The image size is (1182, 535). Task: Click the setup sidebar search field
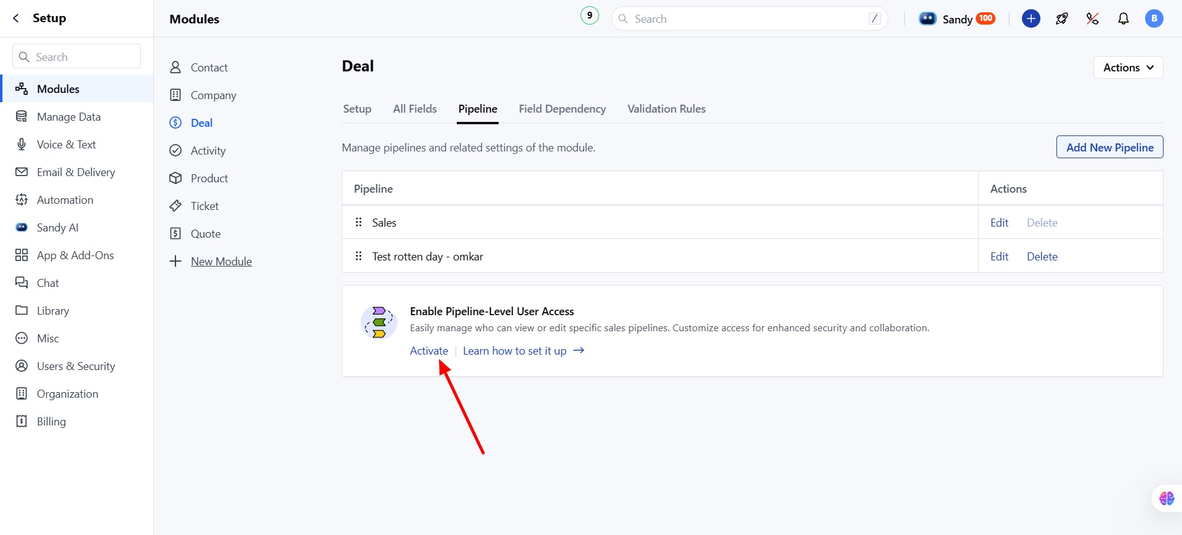76,57
